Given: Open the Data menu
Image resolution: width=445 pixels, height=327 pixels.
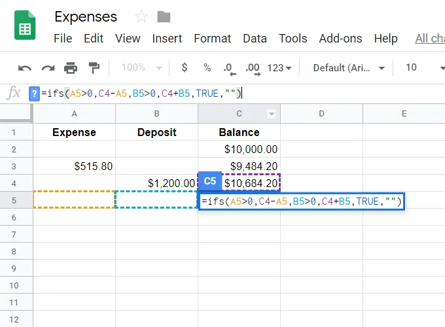Looking at the screenshot, I should click(255, 39).
